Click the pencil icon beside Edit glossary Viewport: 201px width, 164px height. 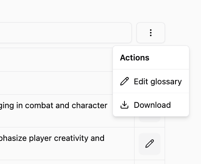point(124,81)
